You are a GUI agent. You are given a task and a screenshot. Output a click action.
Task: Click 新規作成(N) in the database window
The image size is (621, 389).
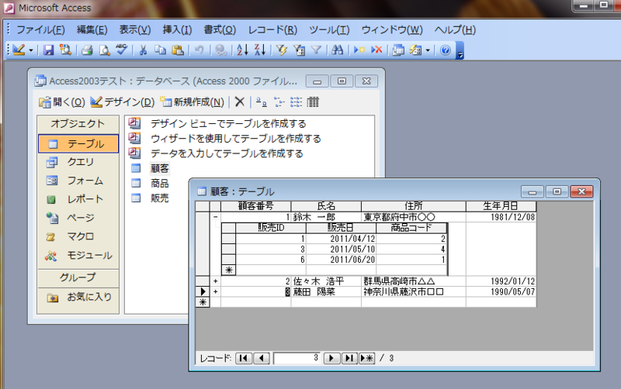click(x=193, y=102)
